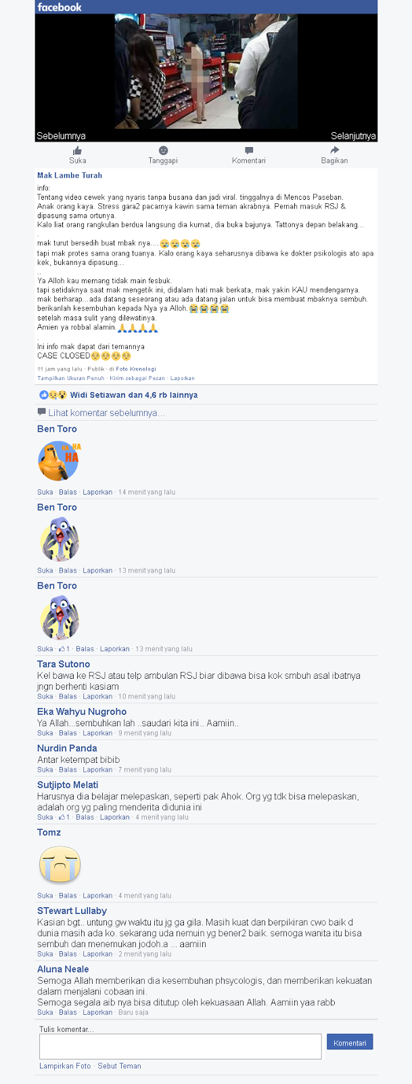The height and width of the screenshot is (1084, 412).
Task: Click the reaction emoji icons beside Widi Setiawan
Action: [x=53, y=395]
